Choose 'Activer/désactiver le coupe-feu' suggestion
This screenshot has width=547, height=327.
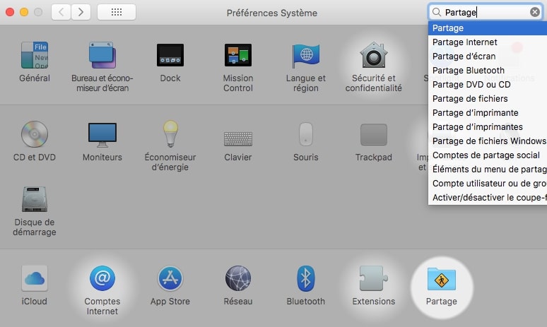tap(488, 197)
